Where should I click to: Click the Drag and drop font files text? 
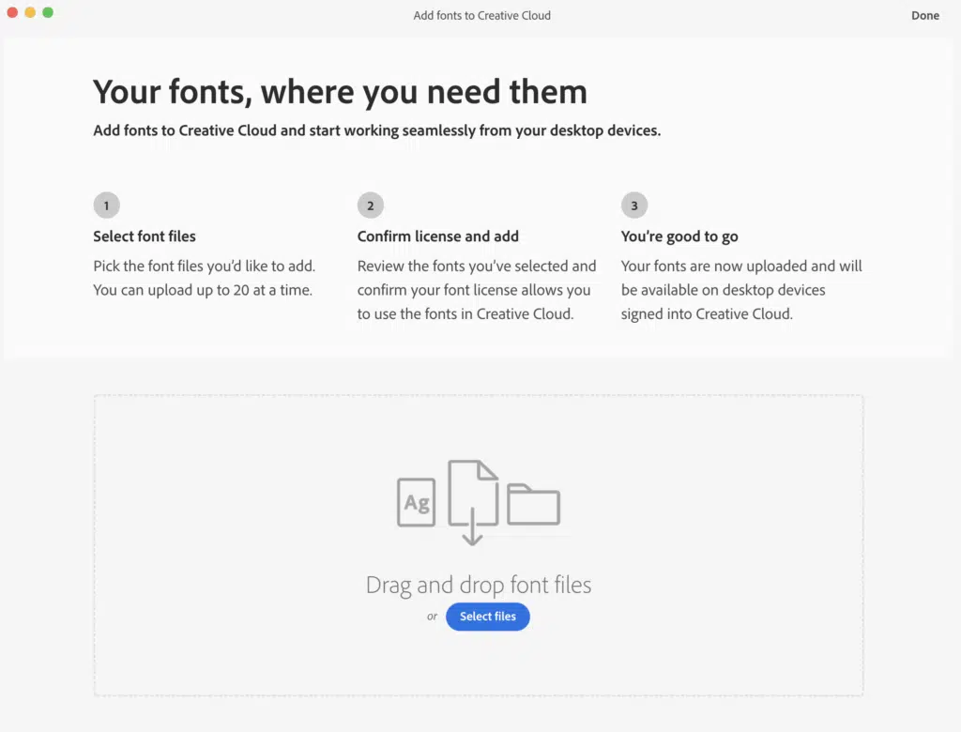click(478, 585)
